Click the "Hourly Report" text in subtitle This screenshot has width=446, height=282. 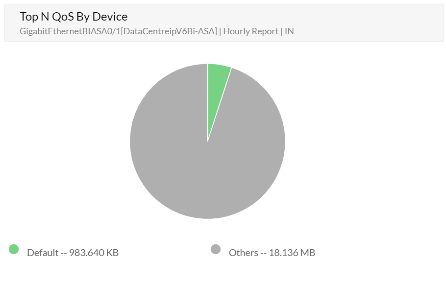pyautogui.click(x=250, y=31)
